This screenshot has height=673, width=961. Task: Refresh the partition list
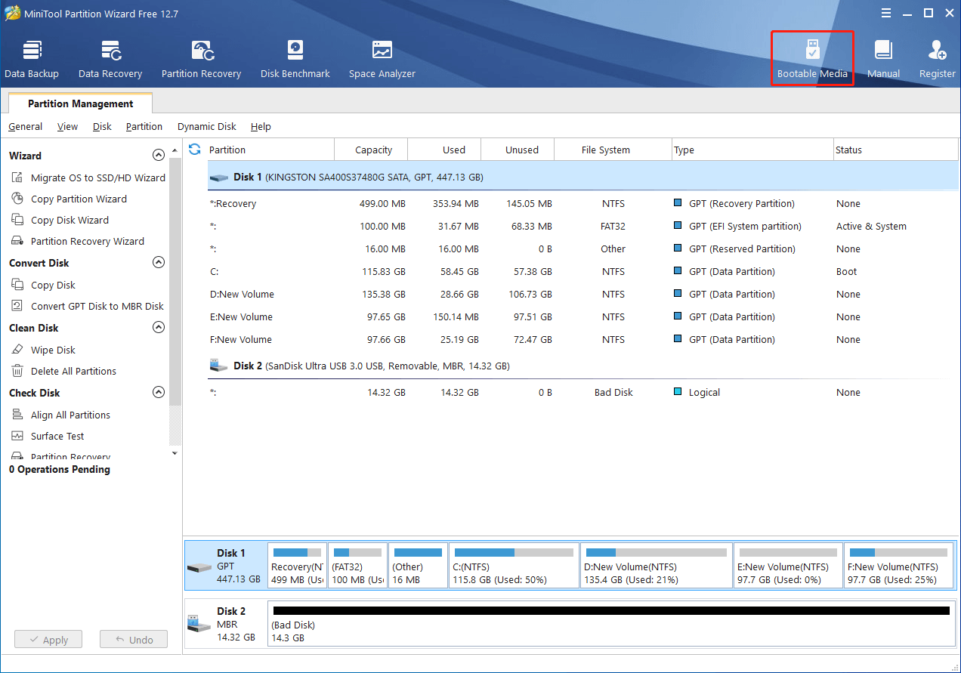tap(194, 150)
